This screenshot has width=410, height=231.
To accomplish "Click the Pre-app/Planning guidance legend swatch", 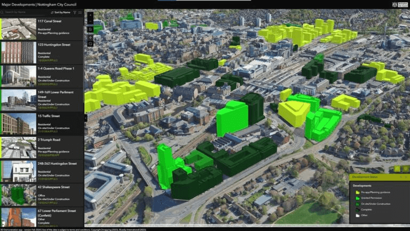I will coord(356,191).
